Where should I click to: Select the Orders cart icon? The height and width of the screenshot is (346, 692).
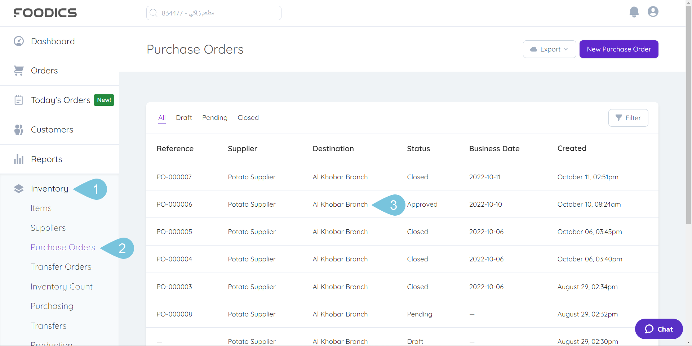click(18, 70)
